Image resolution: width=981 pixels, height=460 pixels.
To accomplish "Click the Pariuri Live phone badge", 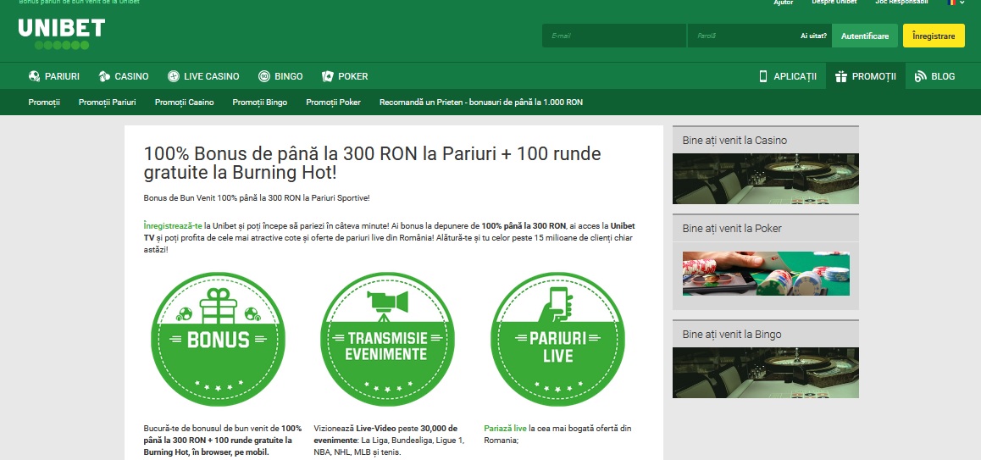I will click(x=558, y=340).
